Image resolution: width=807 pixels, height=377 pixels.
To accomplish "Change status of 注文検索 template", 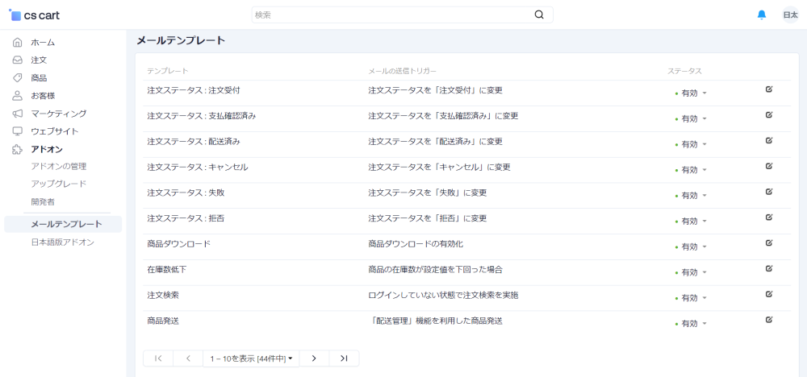I will click(x=693, y=298).
